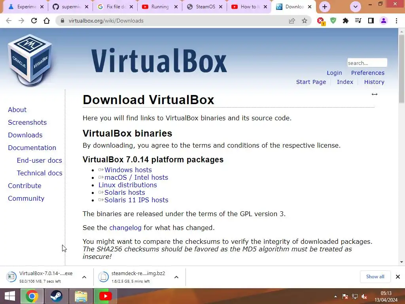This screenshot has height=304, width=405.
Task: Go to the browser home page icon
Action: pos(47,21)
